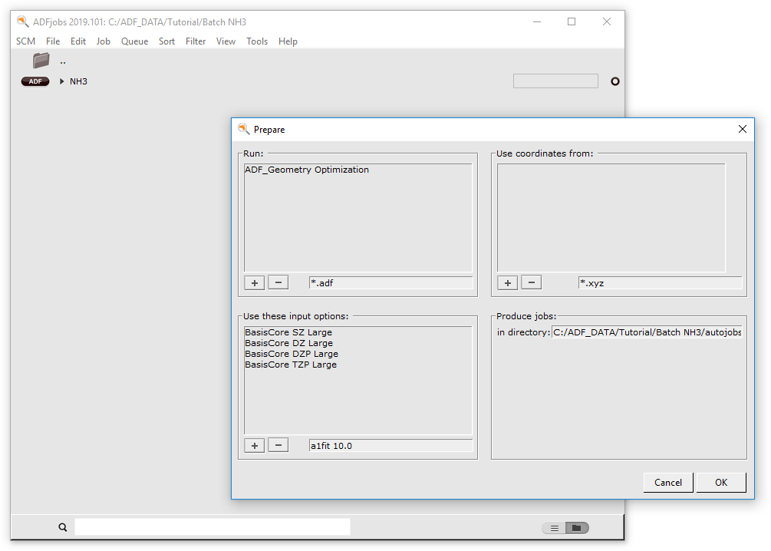Add a coordinates source with plus button
This screenshot has width=771, height=551.
[507, 282]
